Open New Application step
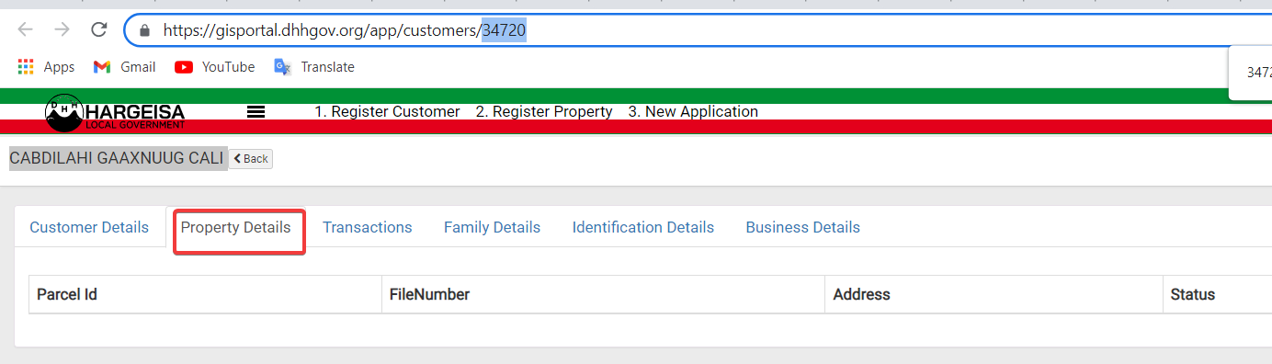The height and width of the screenshot is (364, 1272). 693,111
